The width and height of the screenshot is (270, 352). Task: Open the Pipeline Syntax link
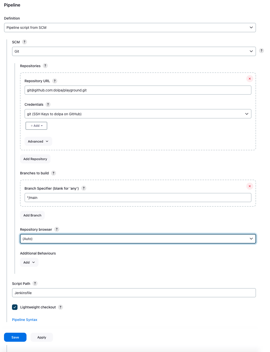click(25, 320)
